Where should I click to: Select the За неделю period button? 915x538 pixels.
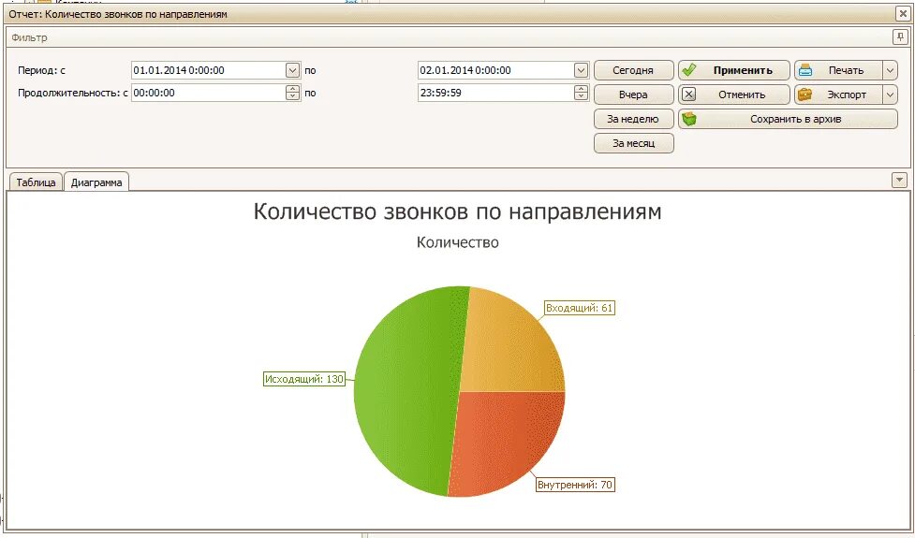(634, 119)
